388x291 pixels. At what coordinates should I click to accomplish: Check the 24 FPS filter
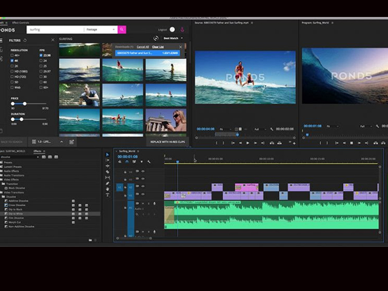pyautogui.click(x=41, y=61)
